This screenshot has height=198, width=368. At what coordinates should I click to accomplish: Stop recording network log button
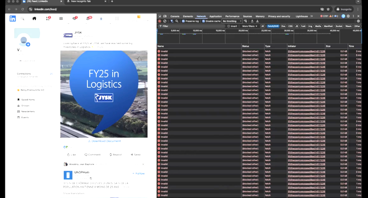(159, 21)
